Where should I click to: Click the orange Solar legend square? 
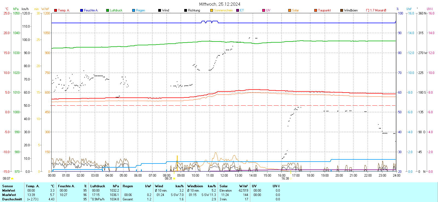(x=290, y=10)
